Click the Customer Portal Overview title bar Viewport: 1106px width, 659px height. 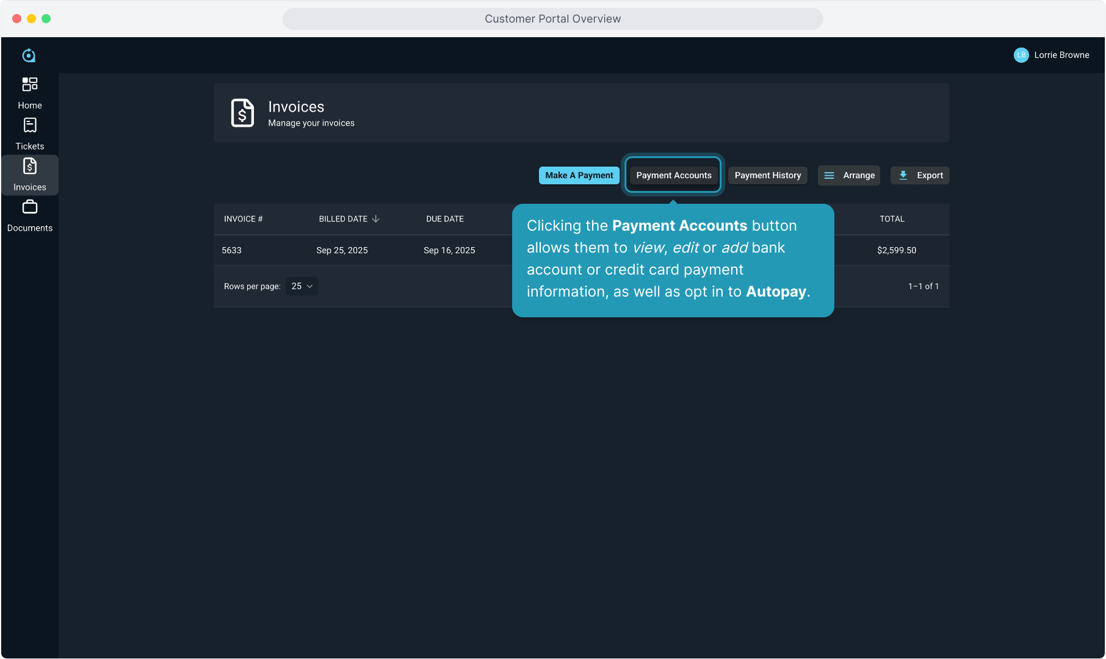[x=552, y=19]
